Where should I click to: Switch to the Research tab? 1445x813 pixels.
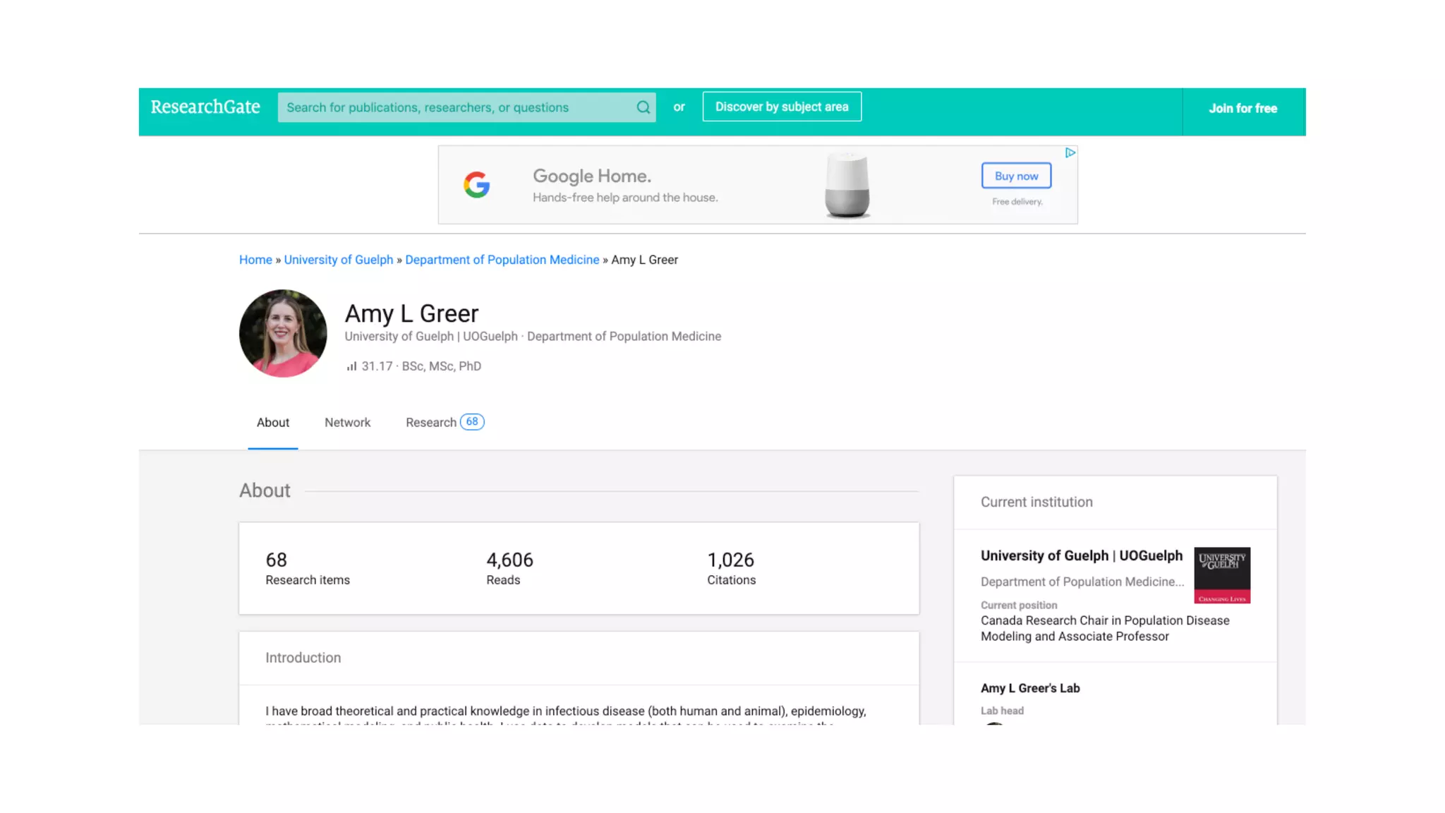430,423
